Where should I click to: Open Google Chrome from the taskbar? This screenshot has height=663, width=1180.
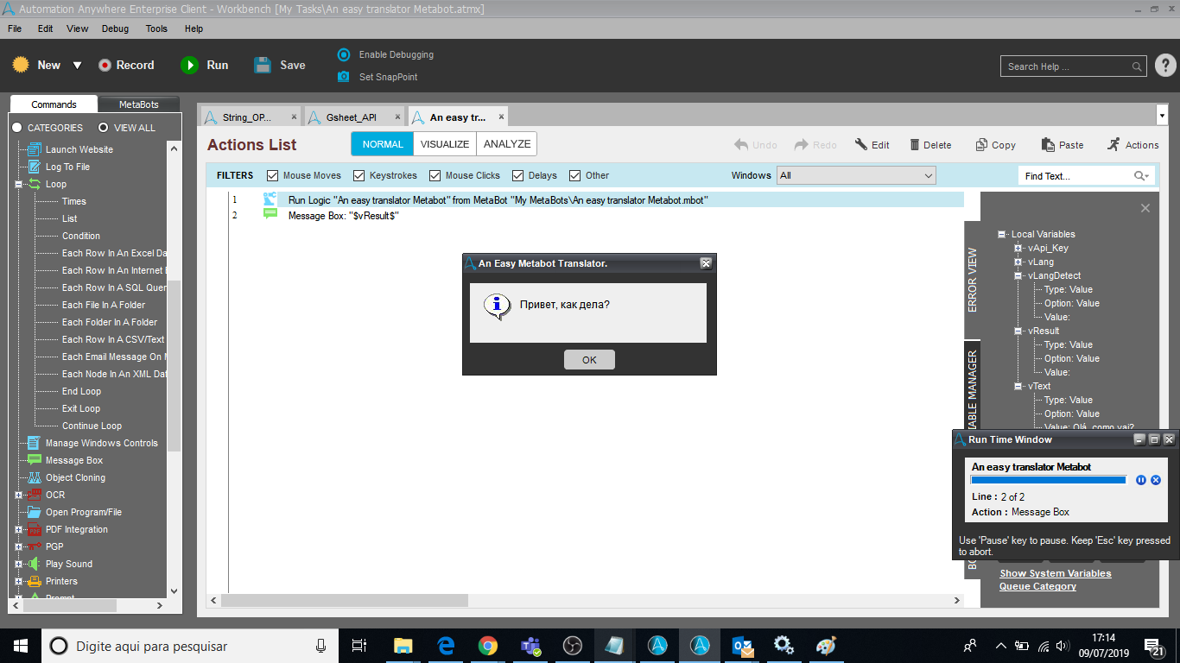[x=488, y=646]
